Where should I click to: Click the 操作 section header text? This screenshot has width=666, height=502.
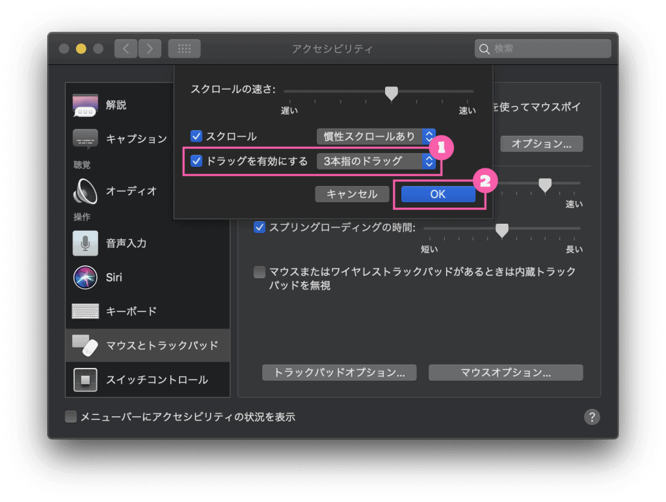coord(81,217)
